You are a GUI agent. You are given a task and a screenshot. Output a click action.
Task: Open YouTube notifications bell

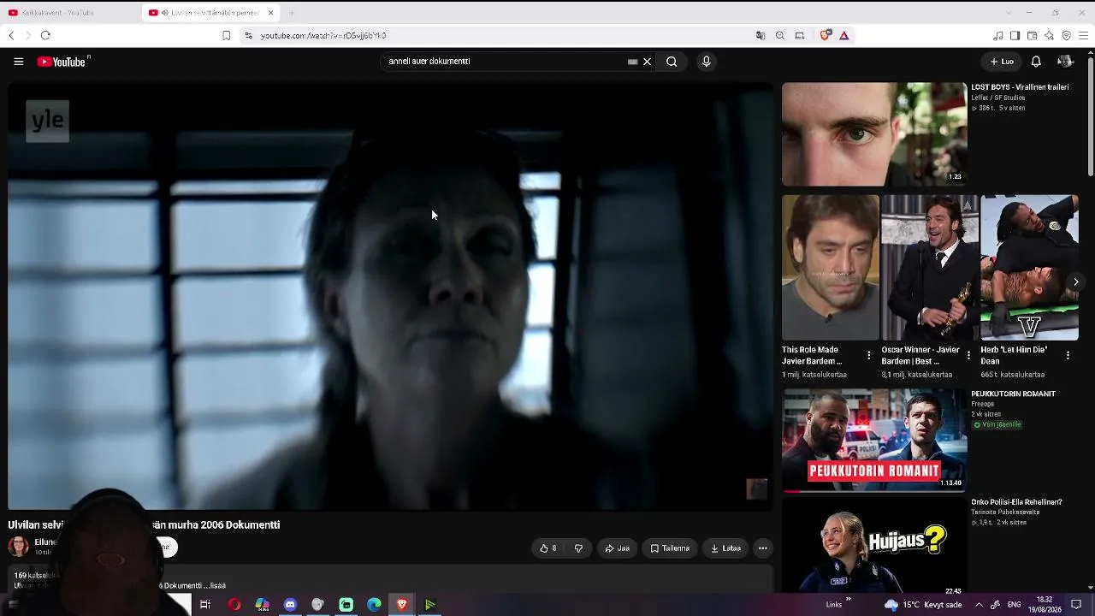pyautogui.click(x=1036, y=62)
